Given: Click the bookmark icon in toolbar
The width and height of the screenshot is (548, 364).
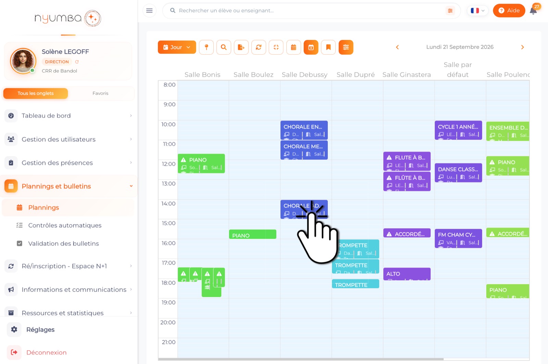Looking at the screenshot, I should point(328,47).
